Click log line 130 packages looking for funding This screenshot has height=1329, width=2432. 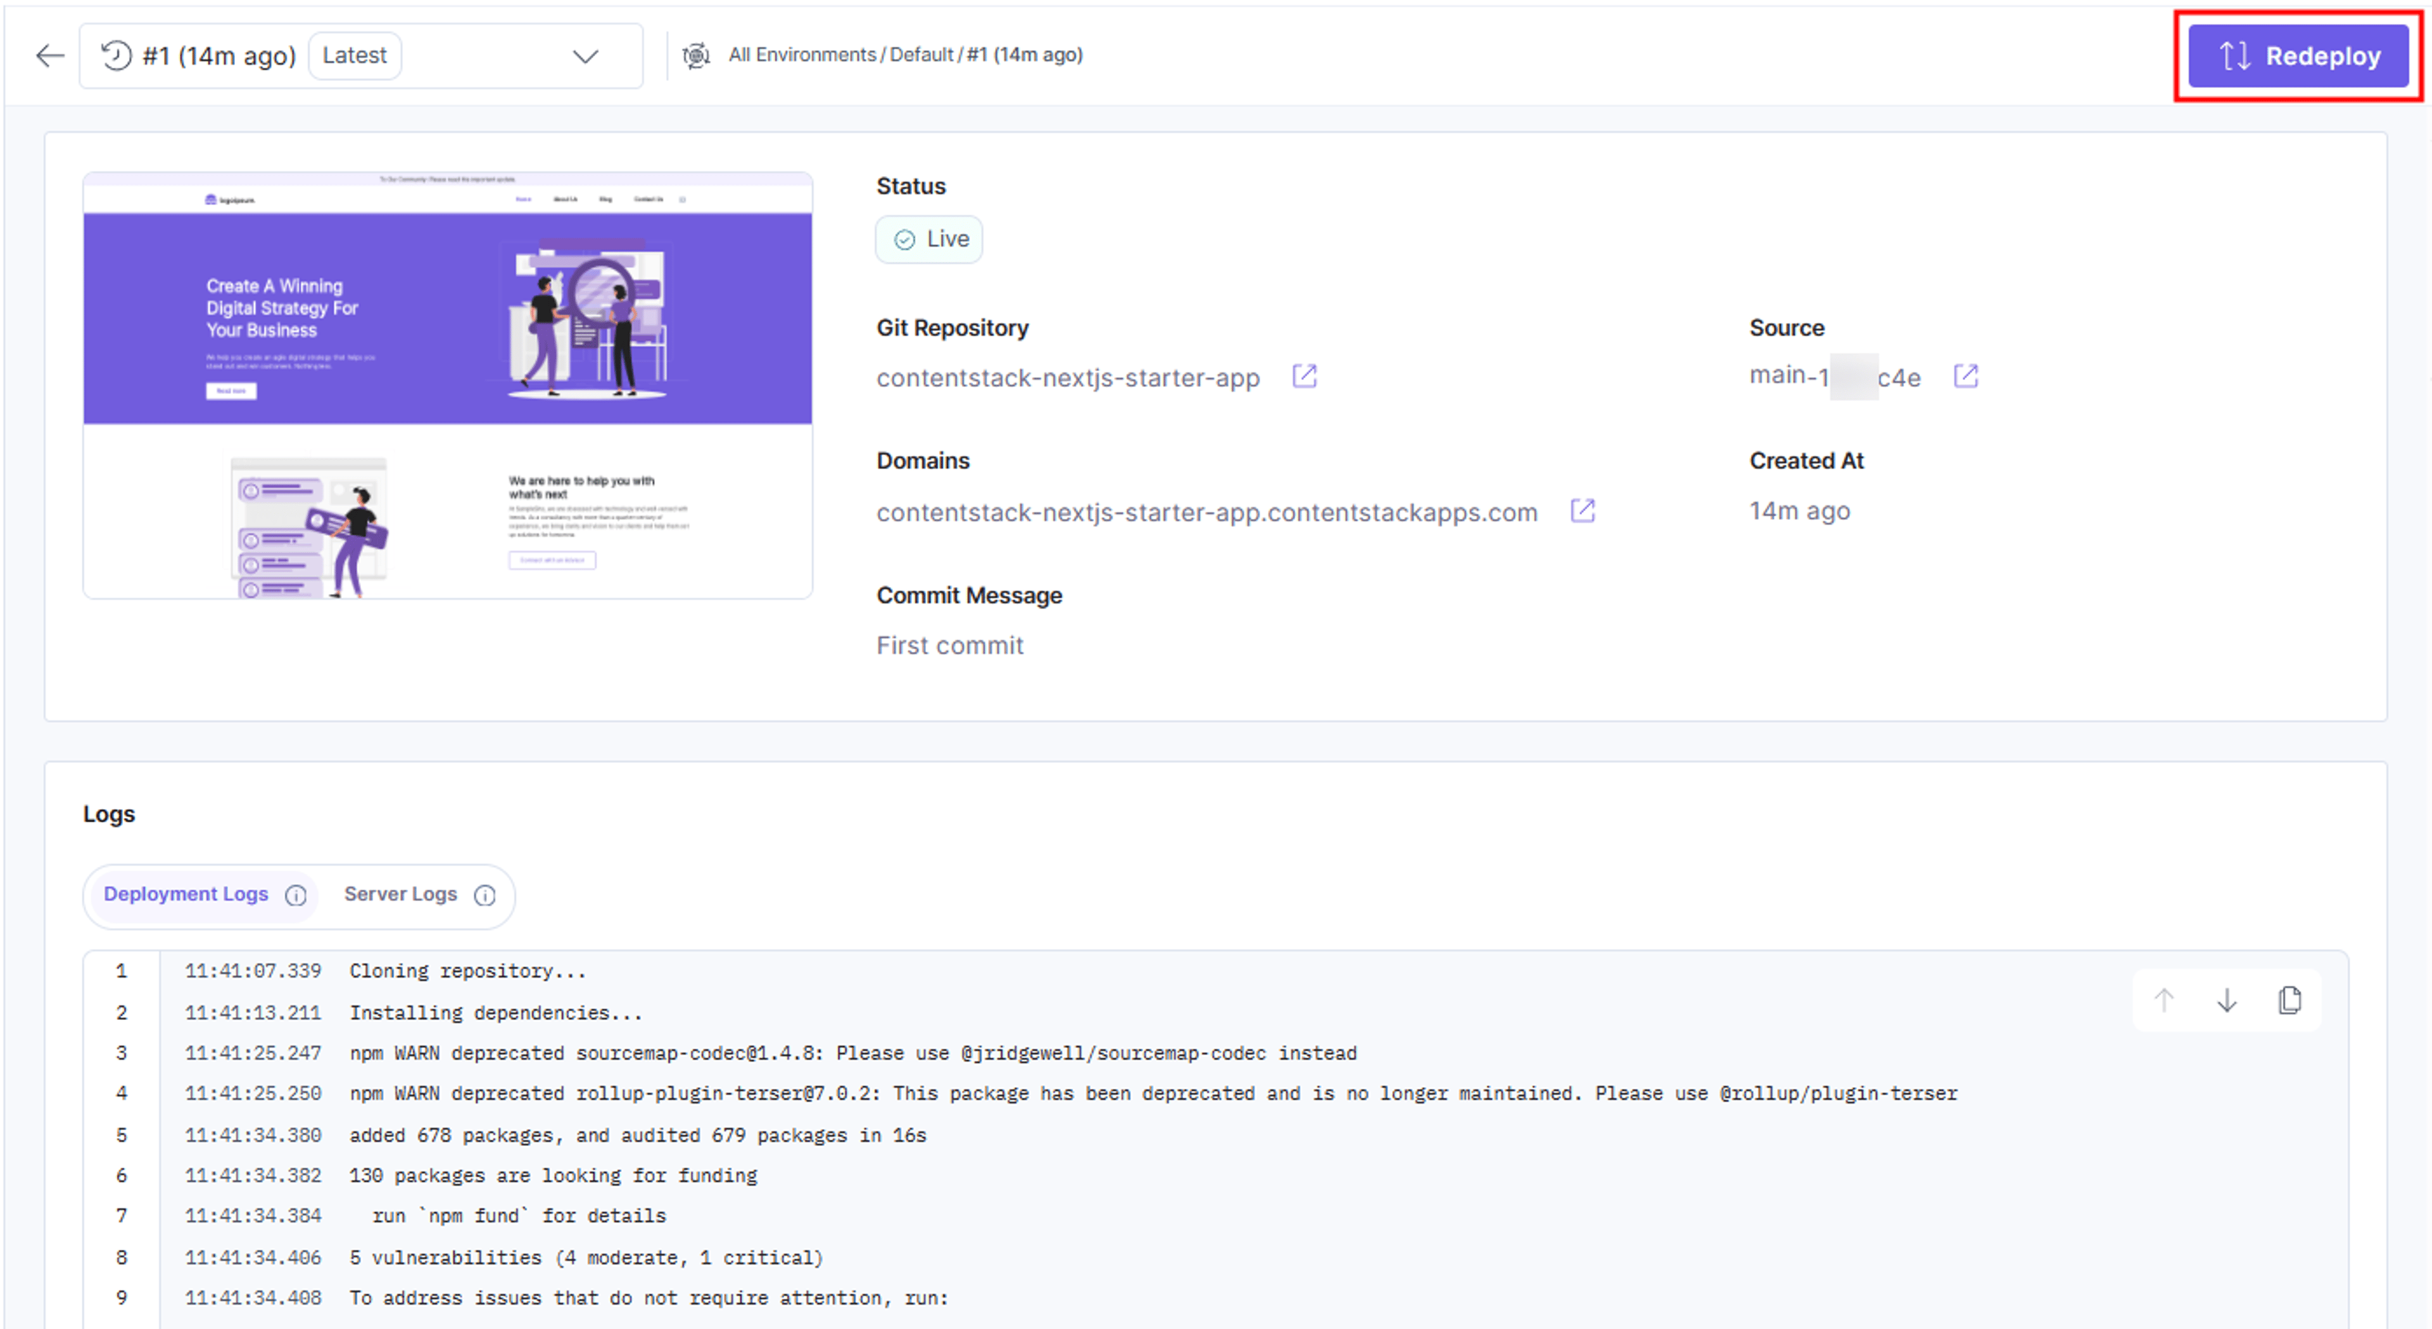(554, 1176)
